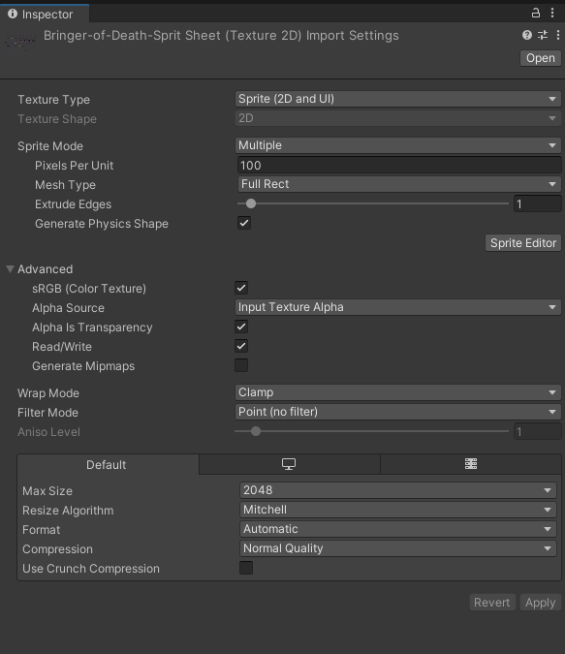Select the Default platform tab
This screenshot has height=654, width=565.
(x=108, y=465)
